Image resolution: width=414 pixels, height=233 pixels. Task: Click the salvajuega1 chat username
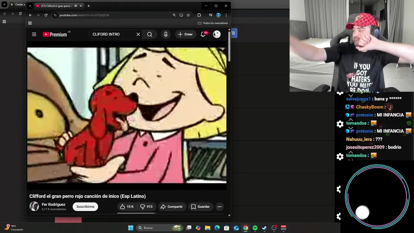click(x=358, y=99)
